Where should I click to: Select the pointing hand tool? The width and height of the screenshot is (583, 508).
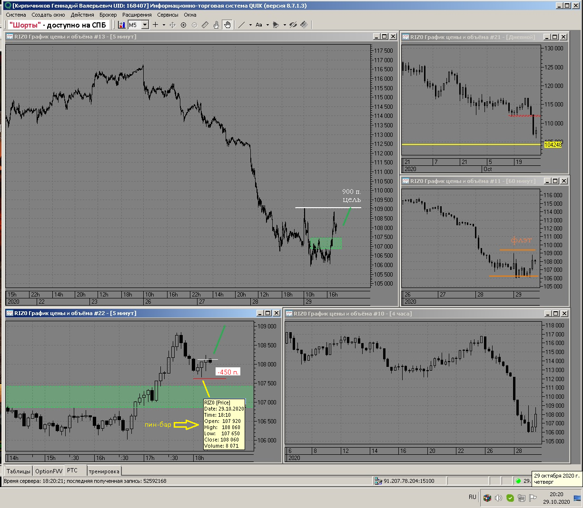[216, 25]
